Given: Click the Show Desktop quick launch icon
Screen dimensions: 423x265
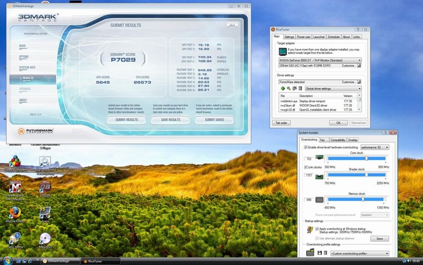Looking at the screenshot, I should pos(18,261).
